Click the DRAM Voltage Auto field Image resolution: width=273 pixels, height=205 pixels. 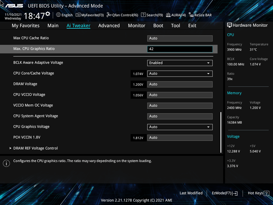click(x=180, y=84)
